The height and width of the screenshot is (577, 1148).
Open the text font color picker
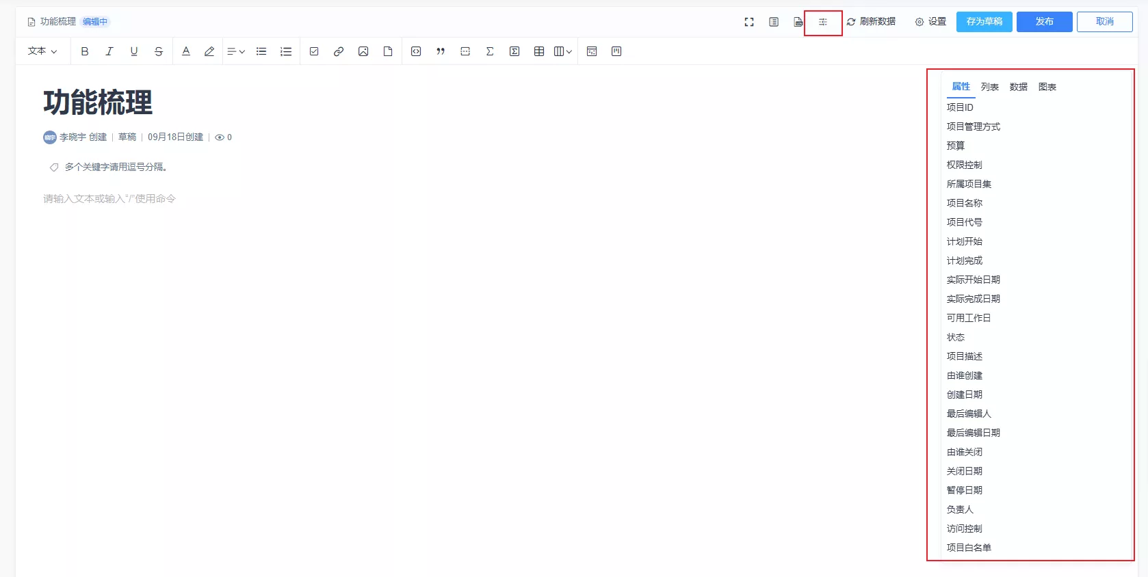coord(186,51)
